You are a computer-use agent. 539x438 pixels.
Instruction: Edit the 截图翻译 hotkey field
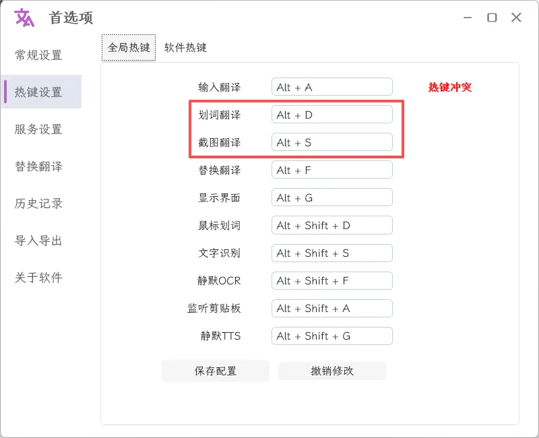coord(331,142)
